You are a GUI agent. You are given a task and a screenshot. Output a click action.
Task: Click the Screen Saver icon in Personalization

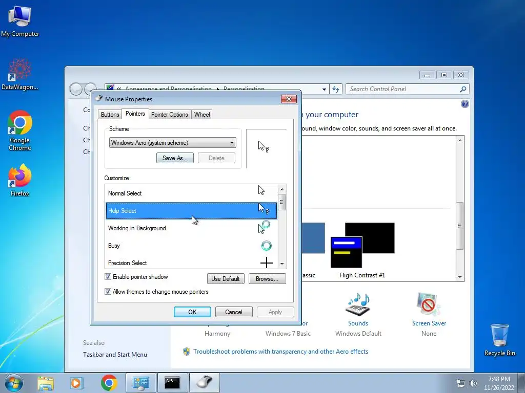(429, 305)
